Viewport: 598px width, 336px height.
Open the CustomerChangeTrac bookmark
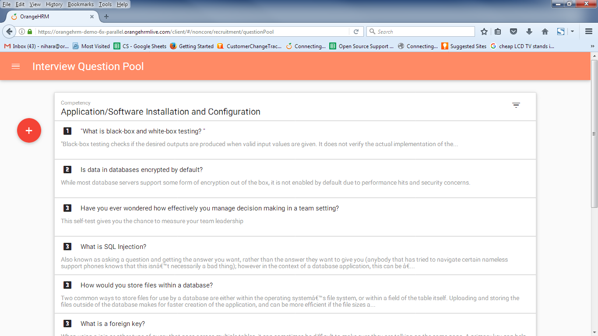pyautogui.click(x=250, y=46)
